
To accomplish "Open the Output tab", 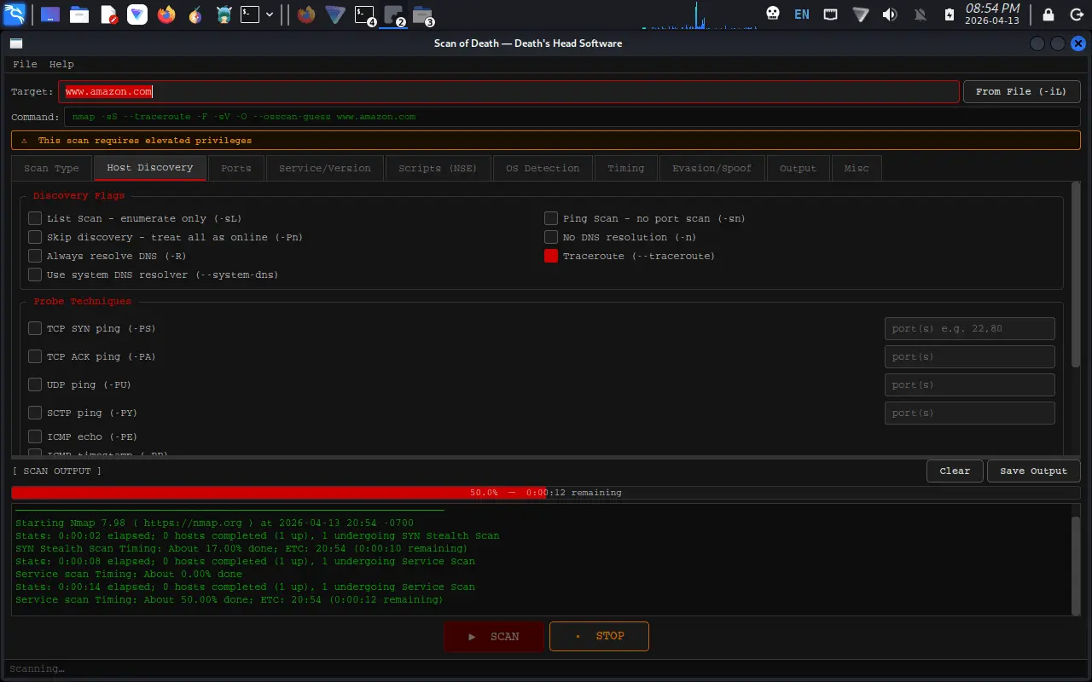I will tap(798, 168).
